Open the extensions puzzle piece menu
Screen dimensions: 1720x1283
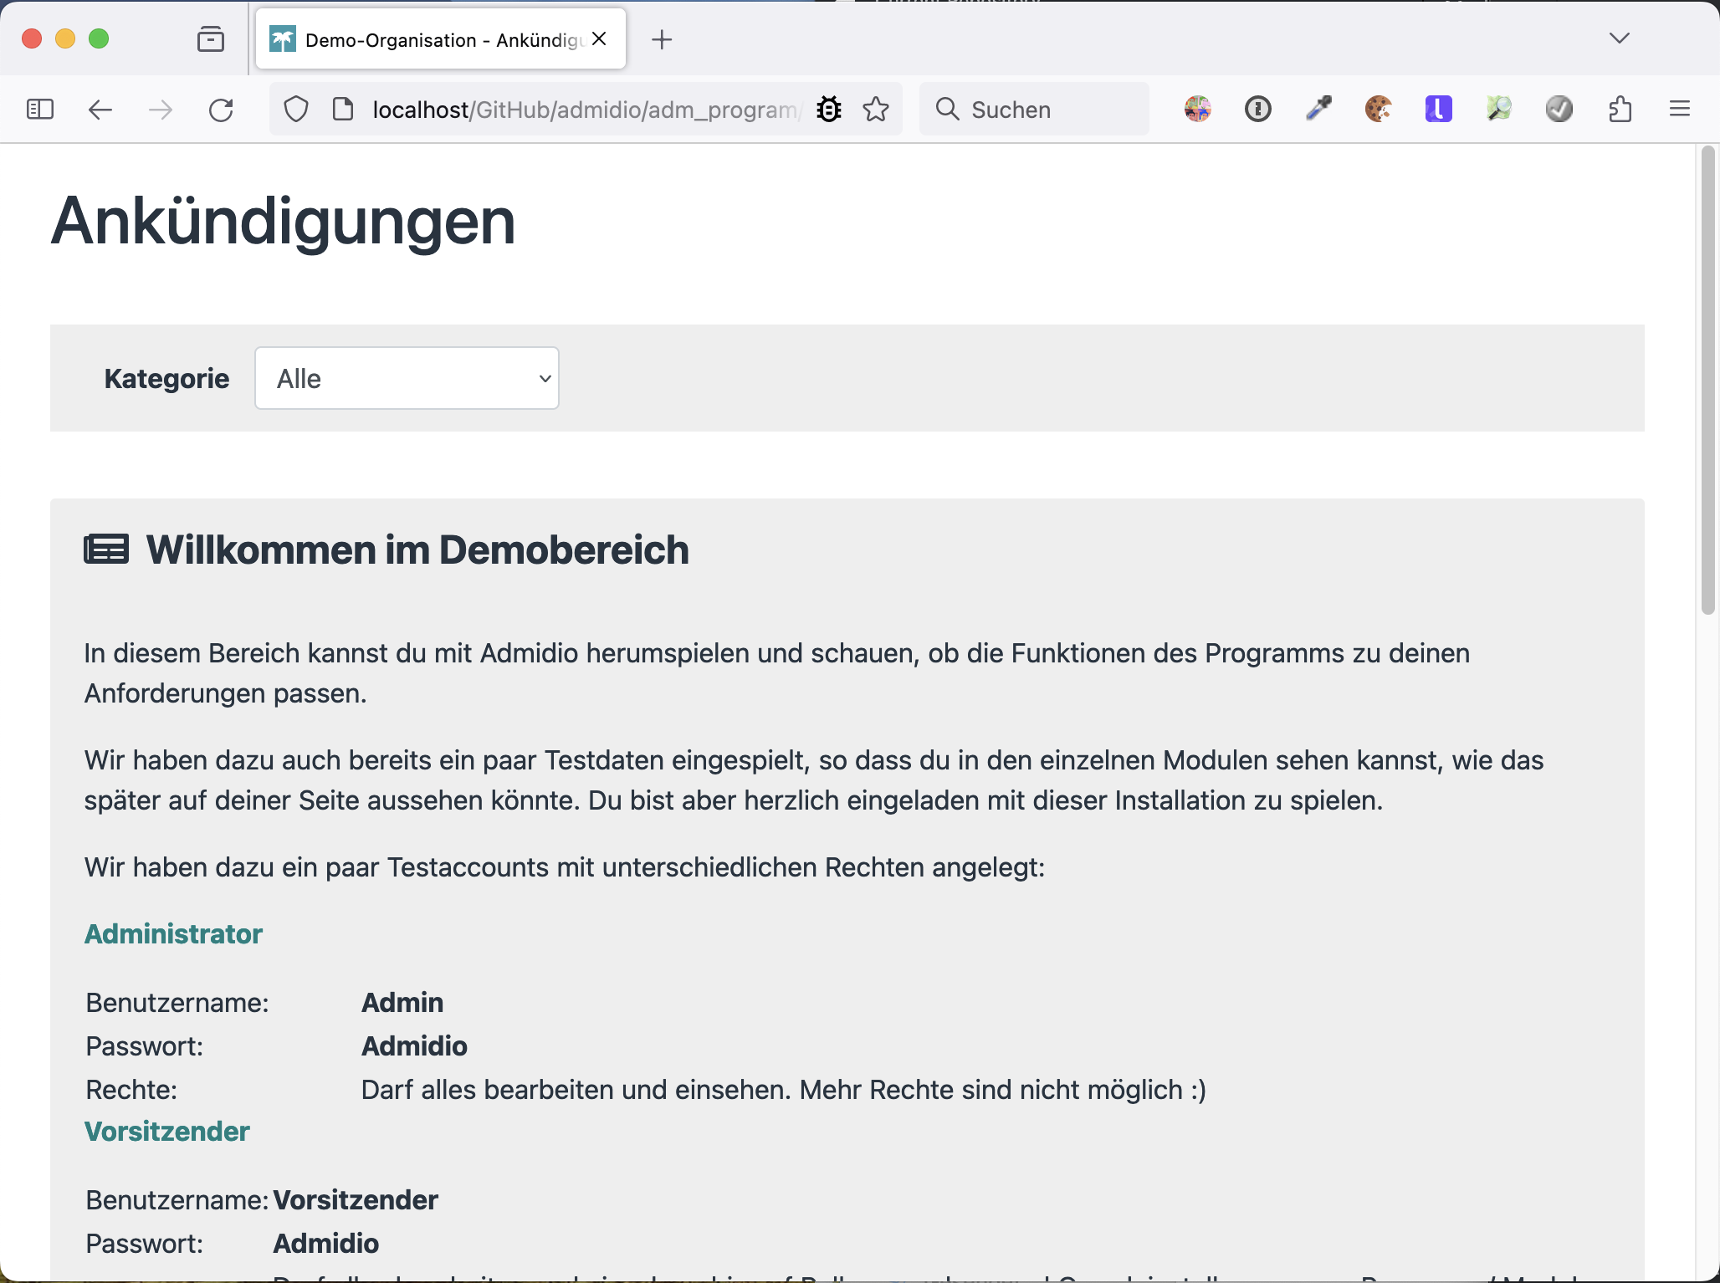tap(1620, 109)
